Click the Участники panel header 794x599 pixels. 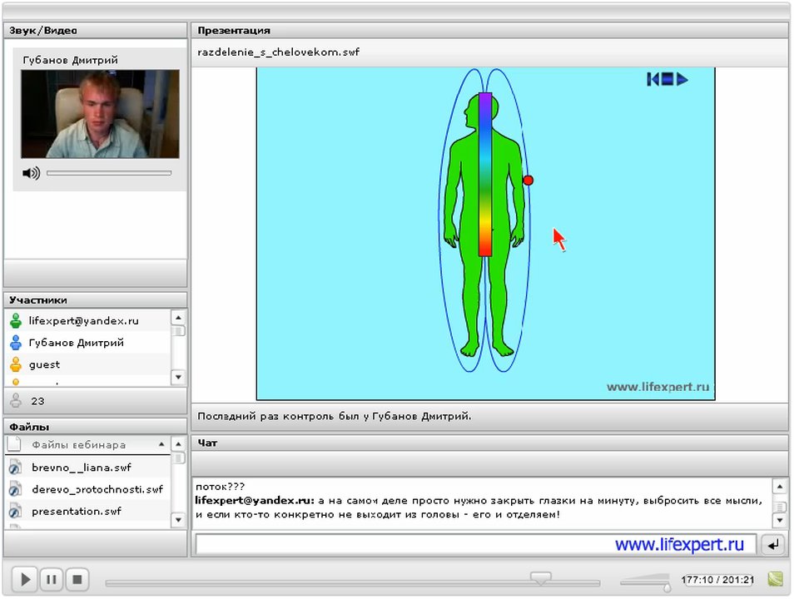coord(95,299)
